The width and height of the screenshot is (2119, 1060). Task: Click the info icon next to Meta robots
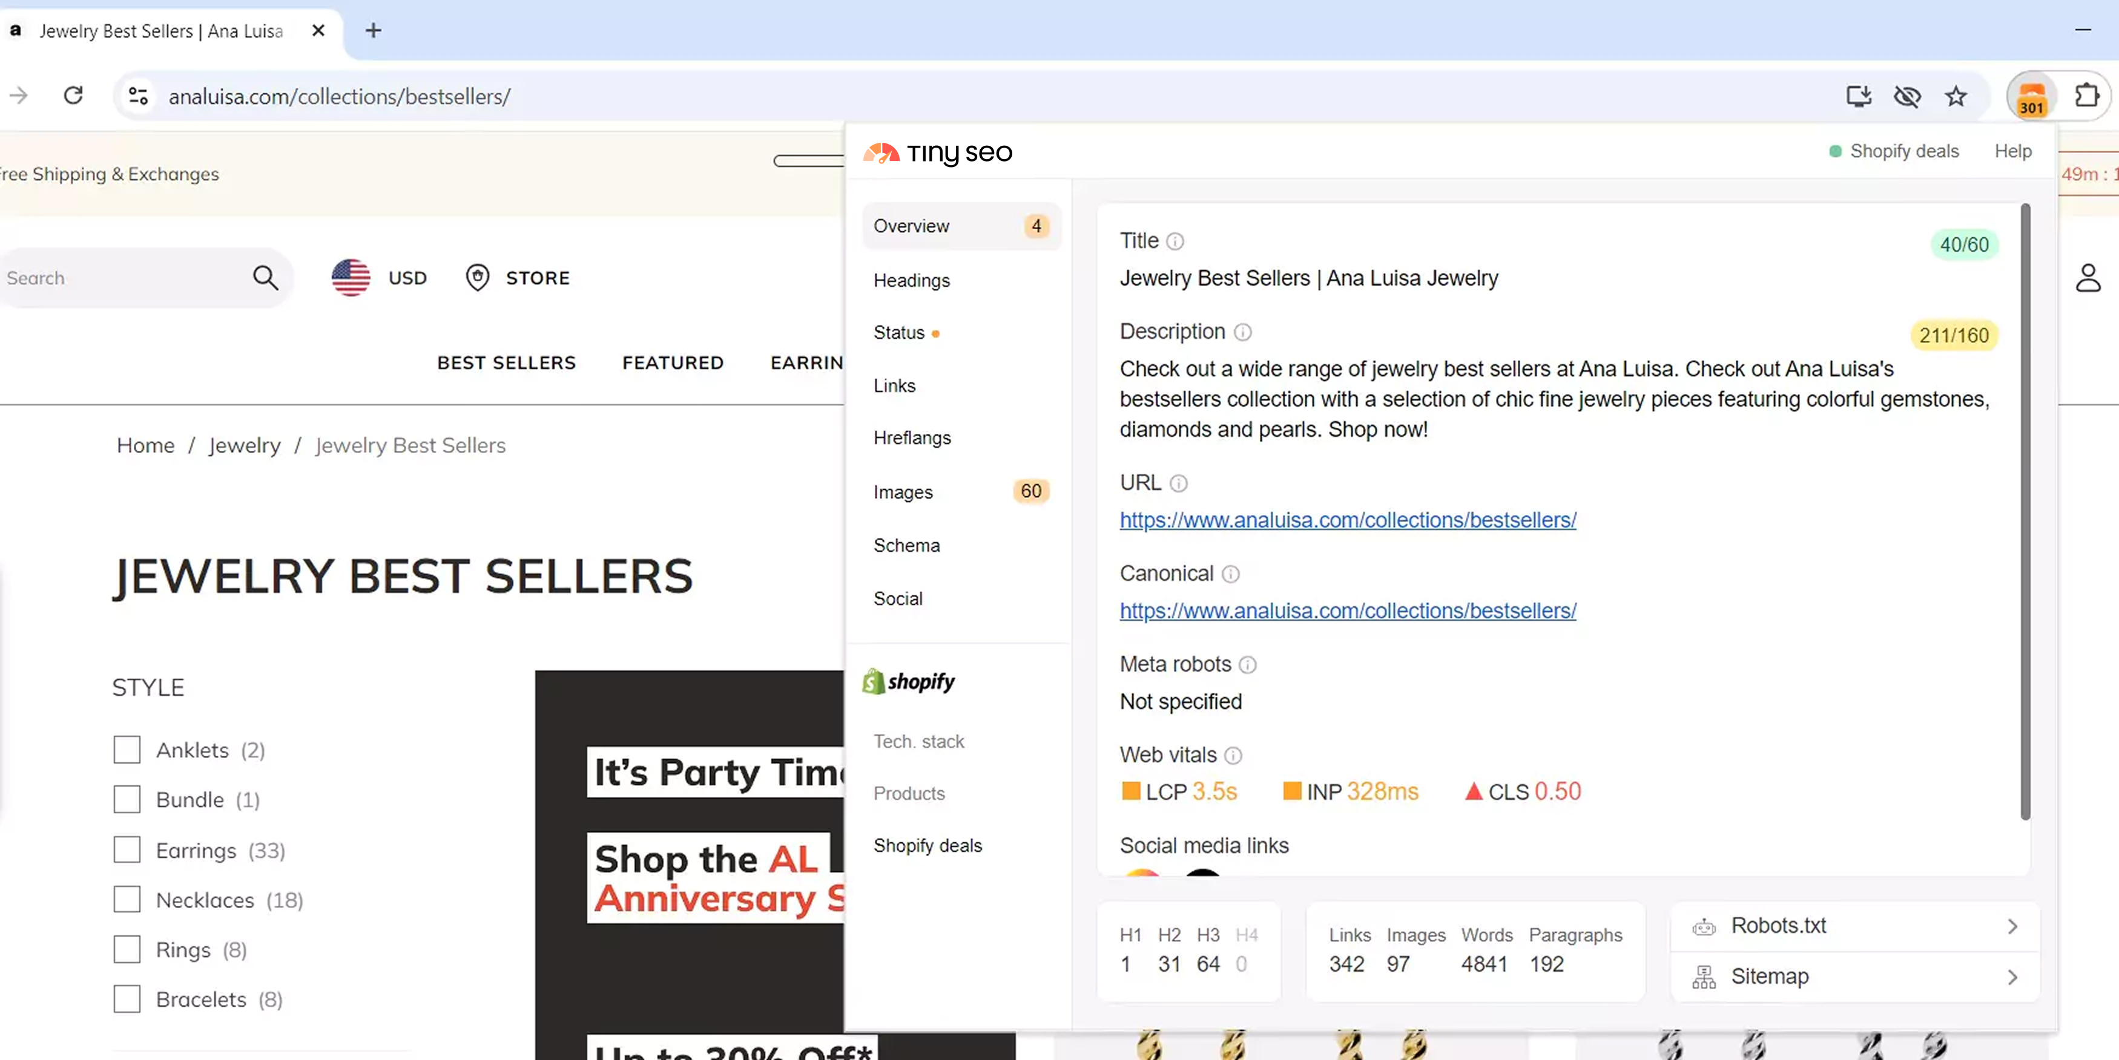pos(1248,664)
